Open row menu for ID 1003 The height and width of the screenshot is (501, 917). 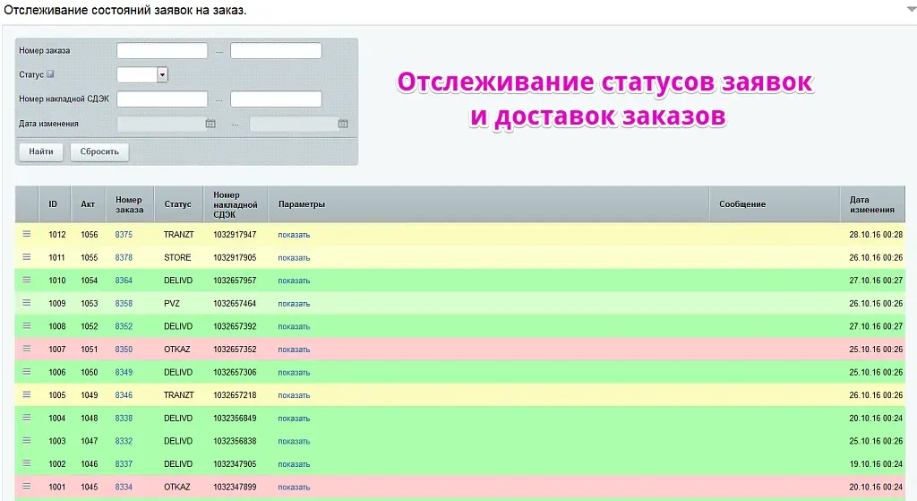click(26, 440)
